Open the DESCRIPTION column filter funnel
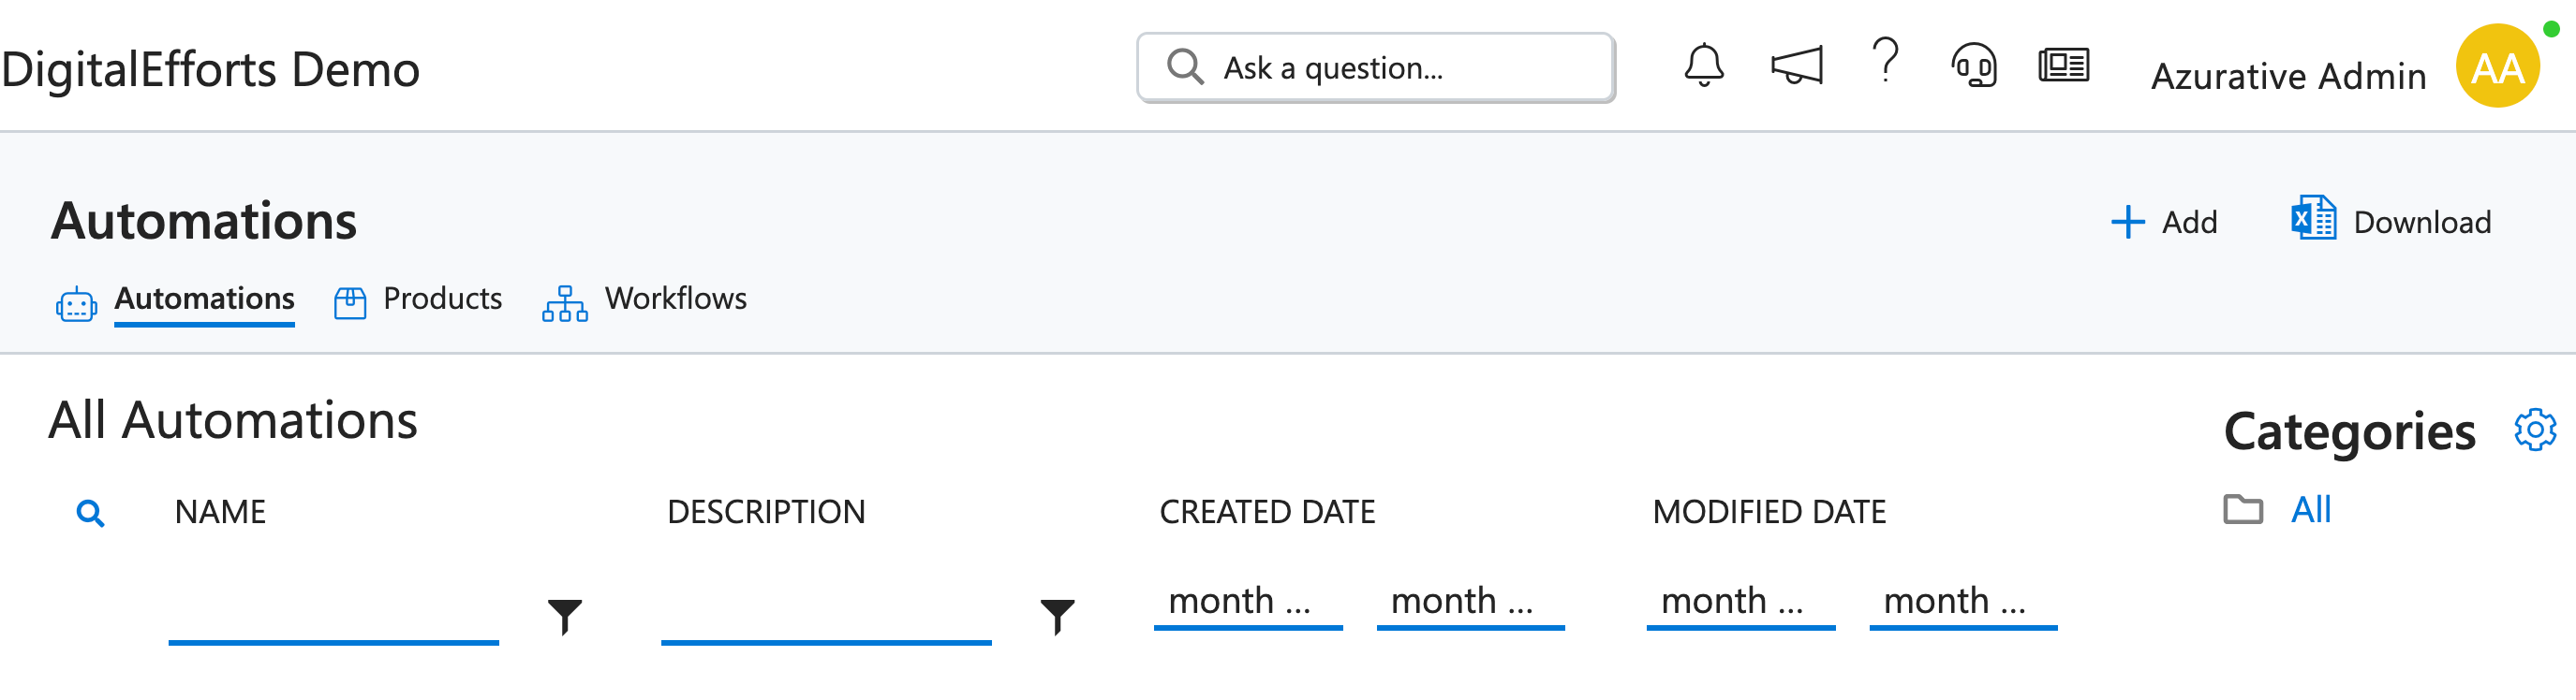Image resolution: width=2576 pixels, height=700 pixels. tap(1057, 616)
